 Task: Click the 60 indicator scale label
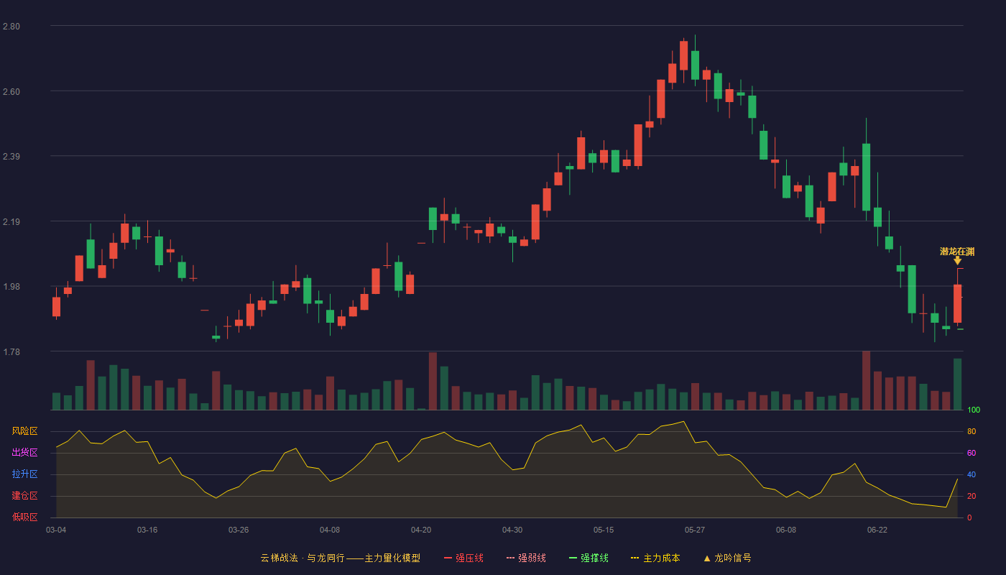(x=972, y=454)
